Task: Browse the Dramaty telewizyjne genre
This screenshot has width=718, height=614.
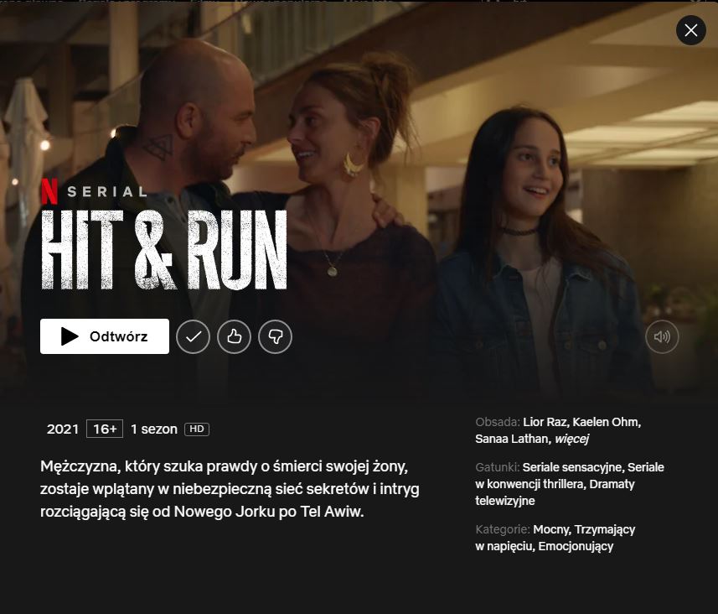Action: click(x=555, y=492)
